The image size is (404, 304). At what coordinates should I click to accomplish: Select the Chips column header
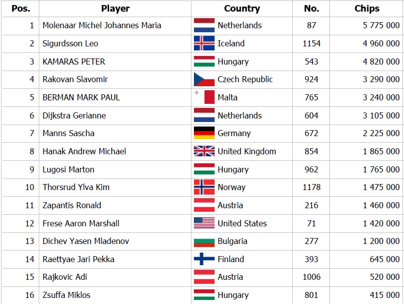(367, 9)
